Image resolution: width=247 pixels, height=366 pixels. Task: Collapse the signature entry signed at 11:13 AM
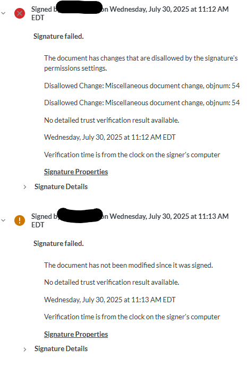click(x=3, y=220)
